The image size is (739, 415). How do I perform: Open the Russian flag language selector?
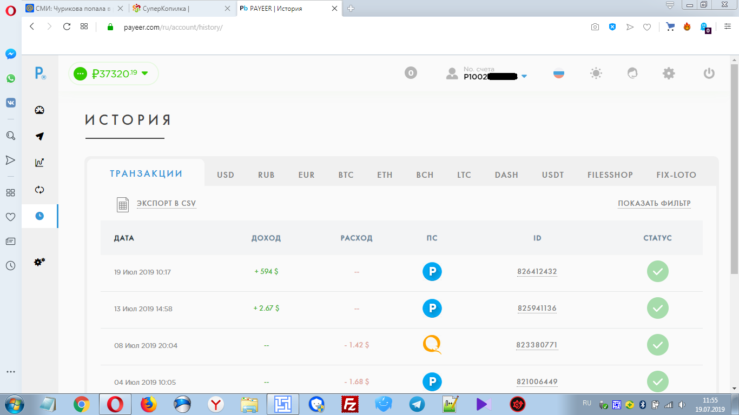(x=559, y=73)
